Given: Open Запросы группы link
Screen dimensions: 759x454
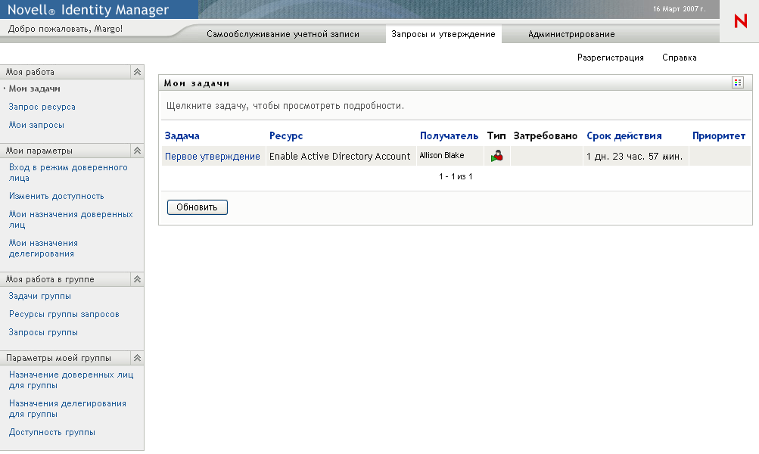Looking at the screenshot, I should point(43,332).
